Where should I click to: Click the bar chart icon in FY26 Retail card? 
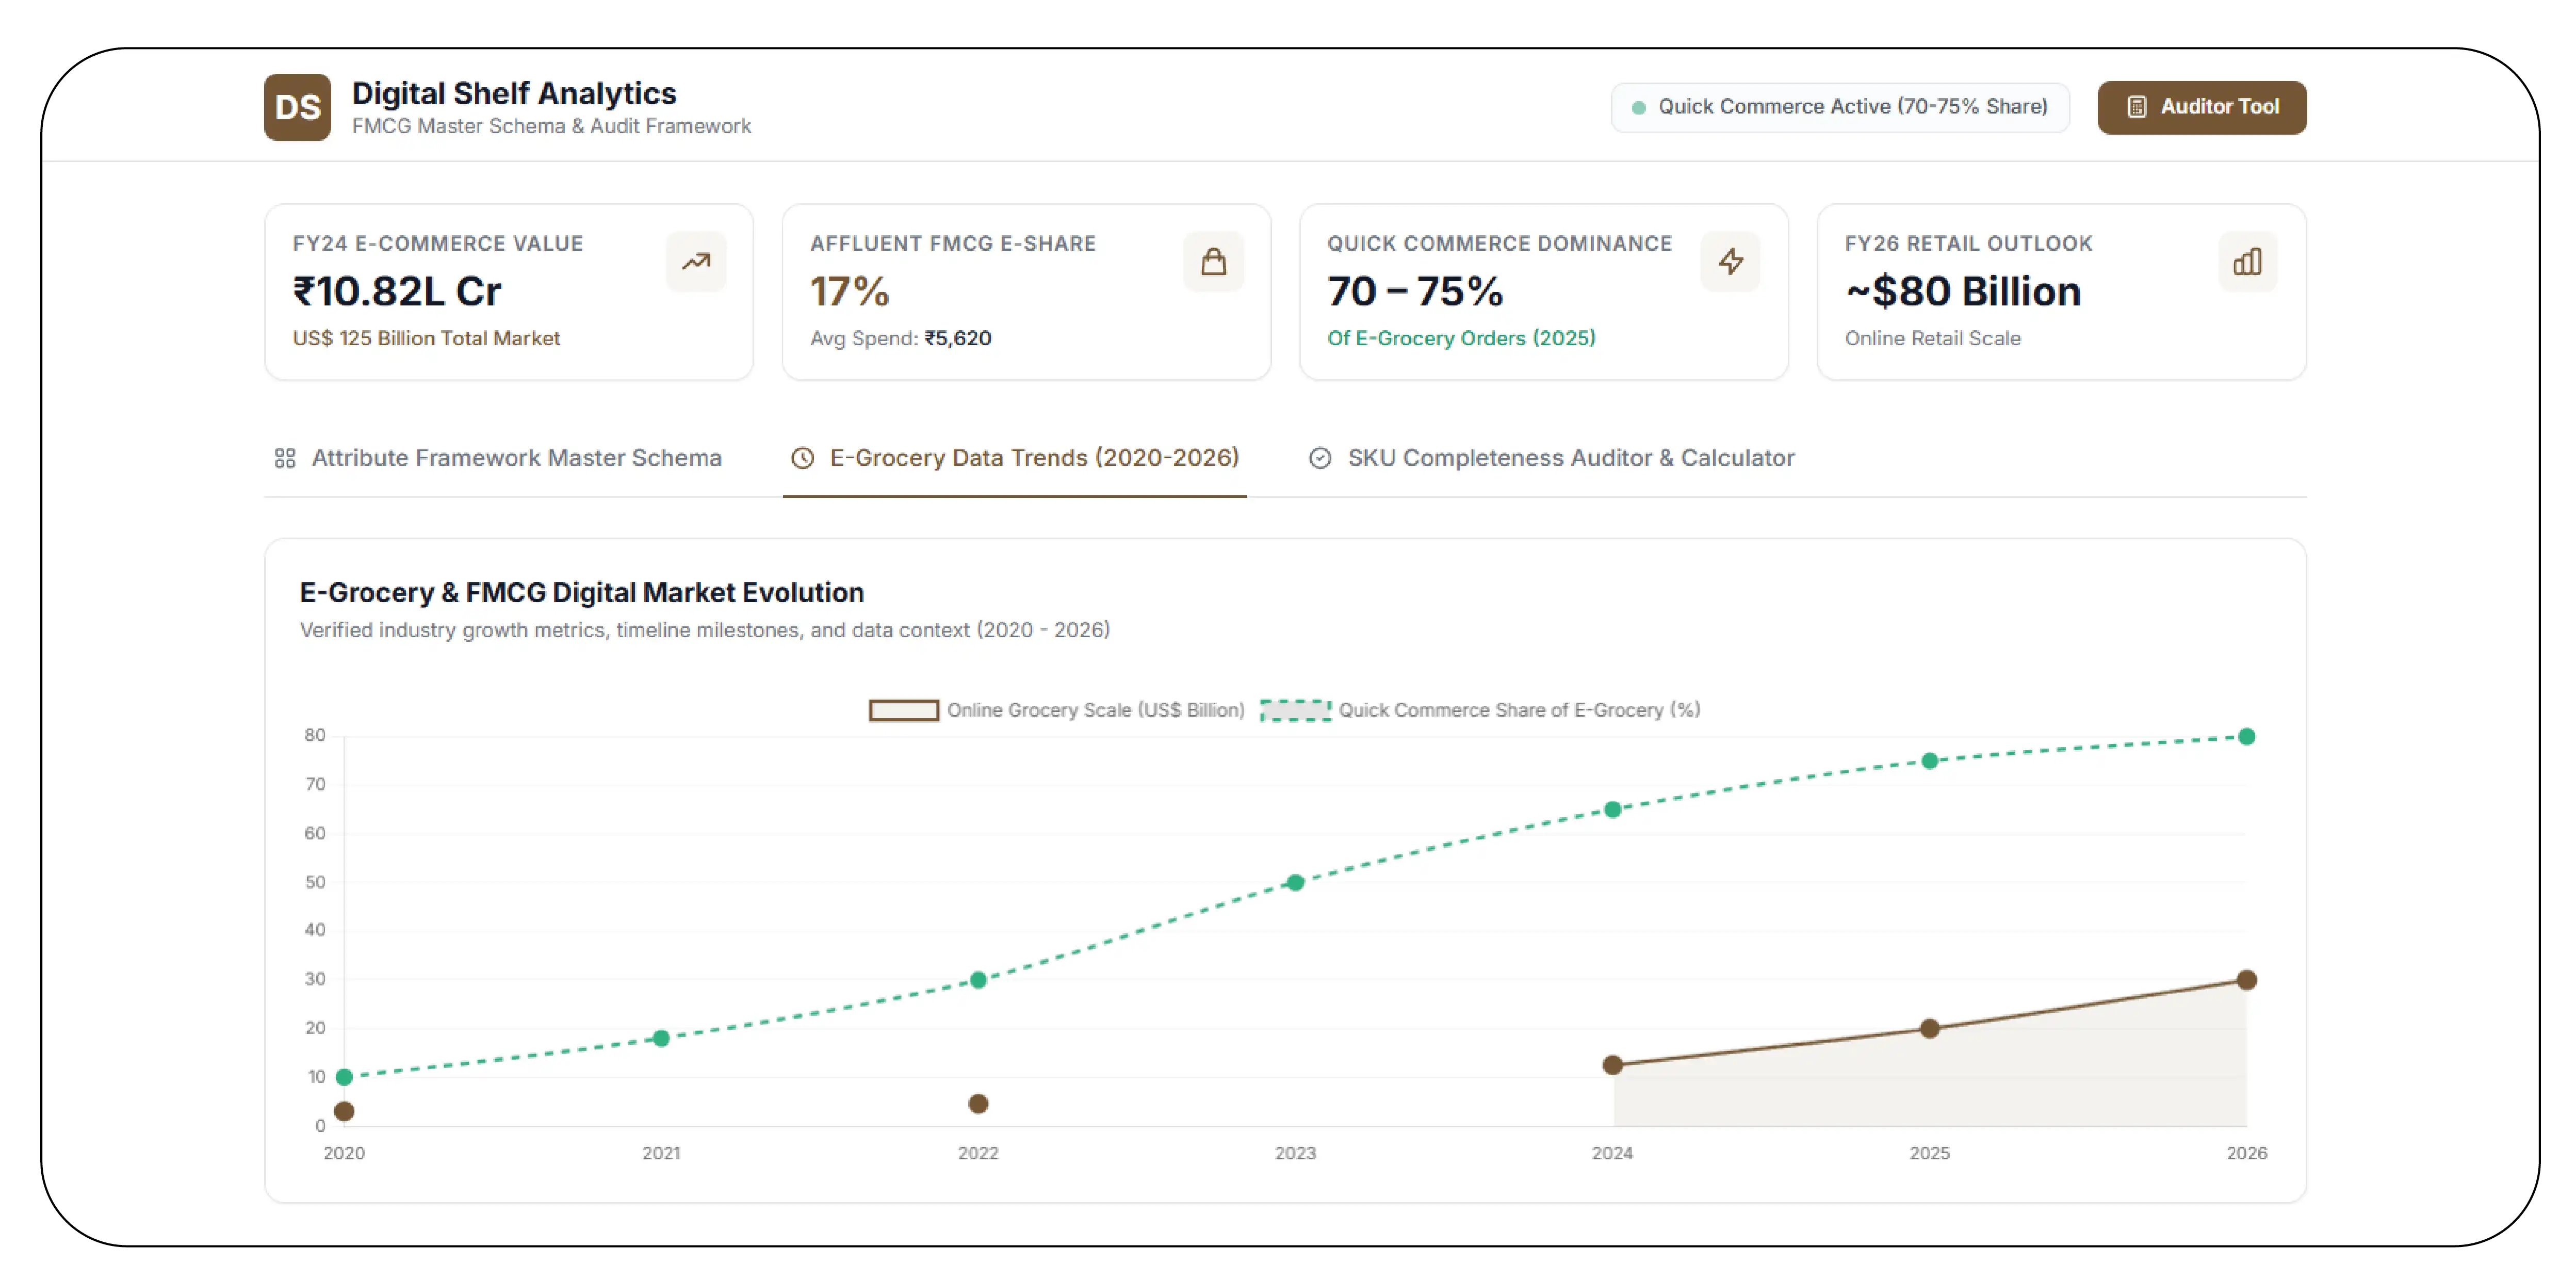2248,262
